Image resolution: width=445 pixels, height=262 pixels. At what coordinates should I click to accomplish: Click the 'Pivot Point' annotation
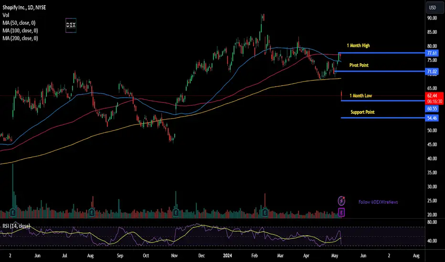pos(359,65)
